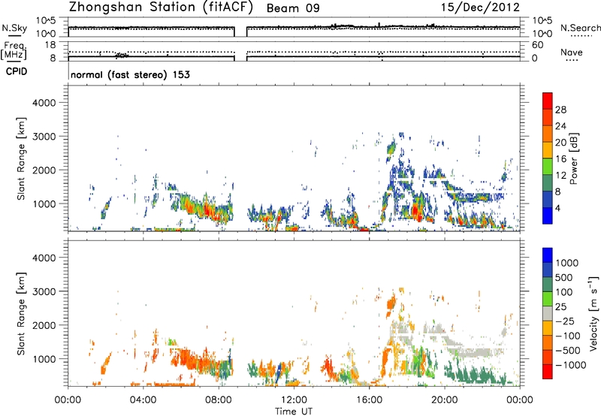Click the 'Time UT' axis label
Viewport: 601px width, 416px height.
click(x=294, y=411)
